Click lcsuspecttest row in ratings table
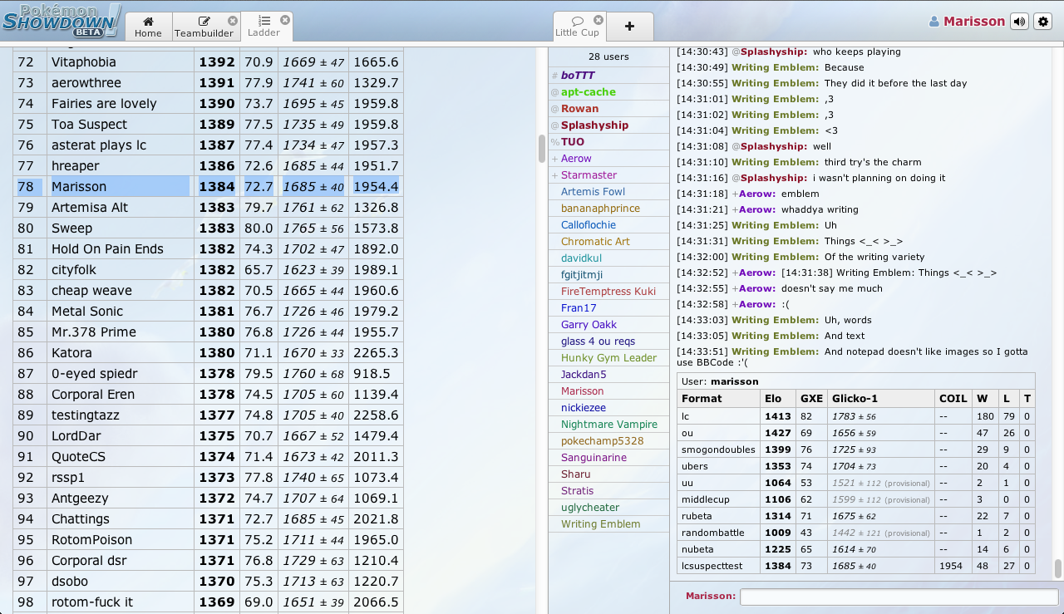This screenshot has width=1064, height=614. (856, 566)
